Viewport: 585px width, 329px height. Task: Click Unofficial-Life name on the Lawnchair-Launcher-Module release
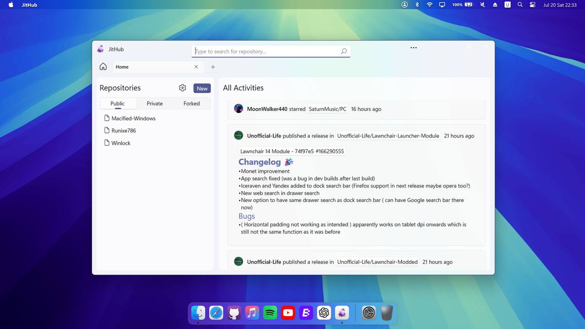(264, 136)
